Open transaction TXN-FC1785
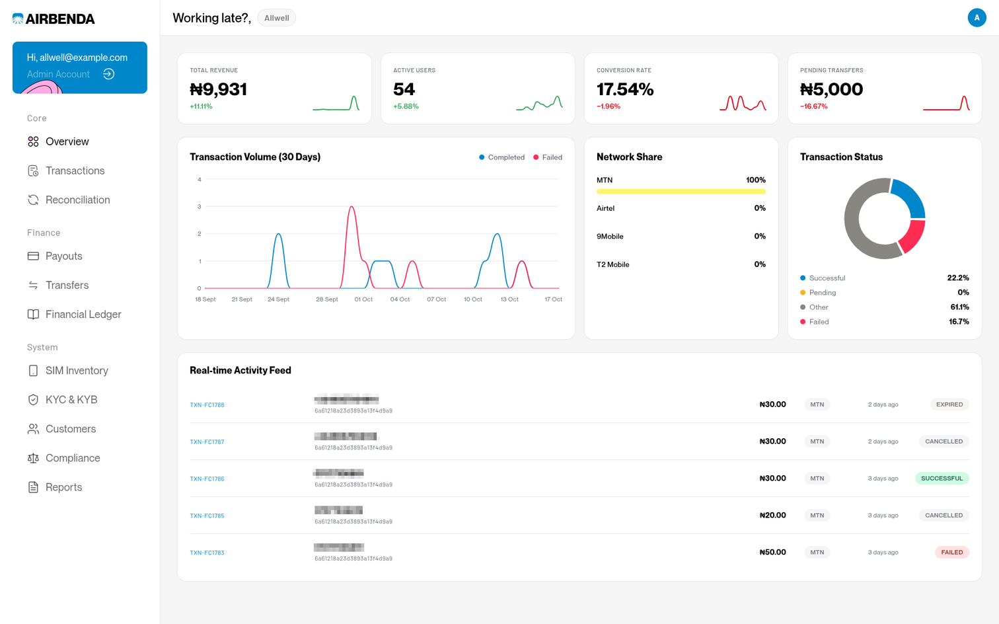The height and width of the screenshot is (624, 999). tap(207, 516)
